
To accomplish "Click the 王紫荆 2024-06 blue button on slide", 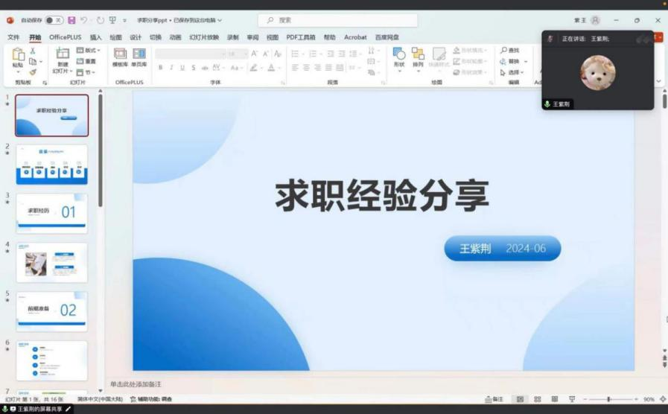I will click(502, 249).
